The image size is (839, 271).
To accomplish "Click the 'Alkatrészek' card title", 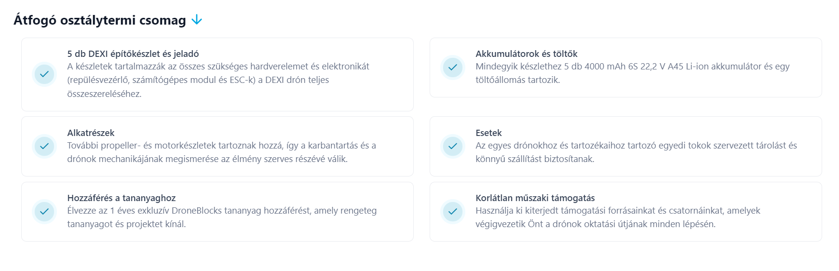I will [91, 133].
